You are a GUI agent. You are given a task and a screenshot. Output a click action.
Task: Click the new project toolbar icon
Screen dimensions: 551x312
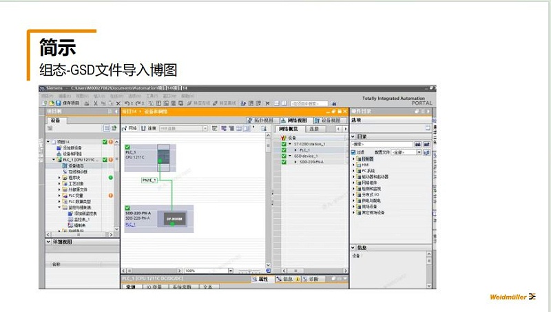point(44,103)
